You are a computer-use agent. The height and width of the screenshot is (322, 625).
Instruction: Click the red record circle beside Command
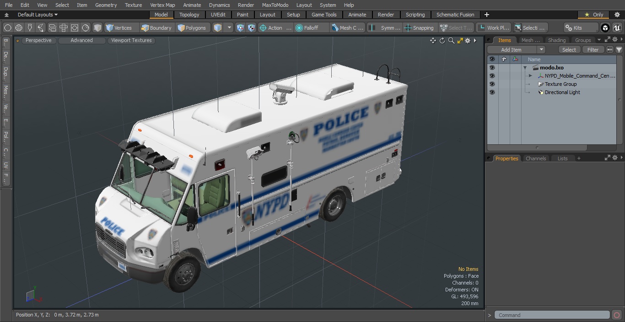click(x=616, y=315)
